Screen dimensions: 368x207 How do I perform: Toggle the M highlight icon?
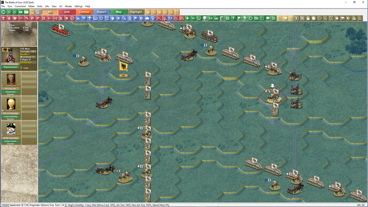(302, 18)
